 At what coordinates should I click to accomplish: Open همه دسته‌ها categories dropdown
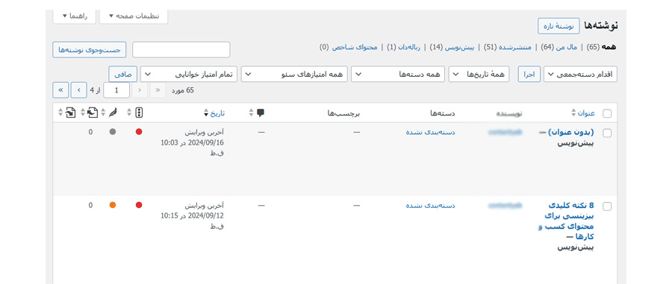click(398, 75)
